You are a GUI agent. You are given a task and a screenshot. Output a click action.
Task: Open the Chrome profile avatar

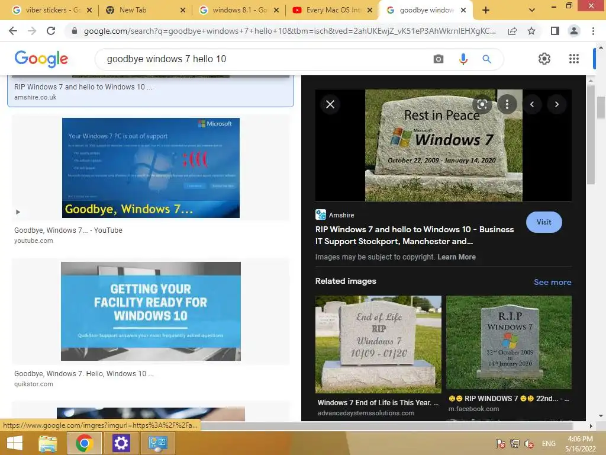[574, 31]
